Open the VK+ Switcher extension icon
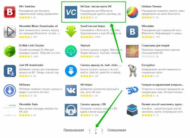 (10, 12)
